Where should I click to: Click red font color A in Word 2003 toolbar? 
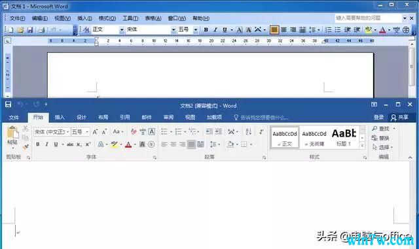(382, 30)
